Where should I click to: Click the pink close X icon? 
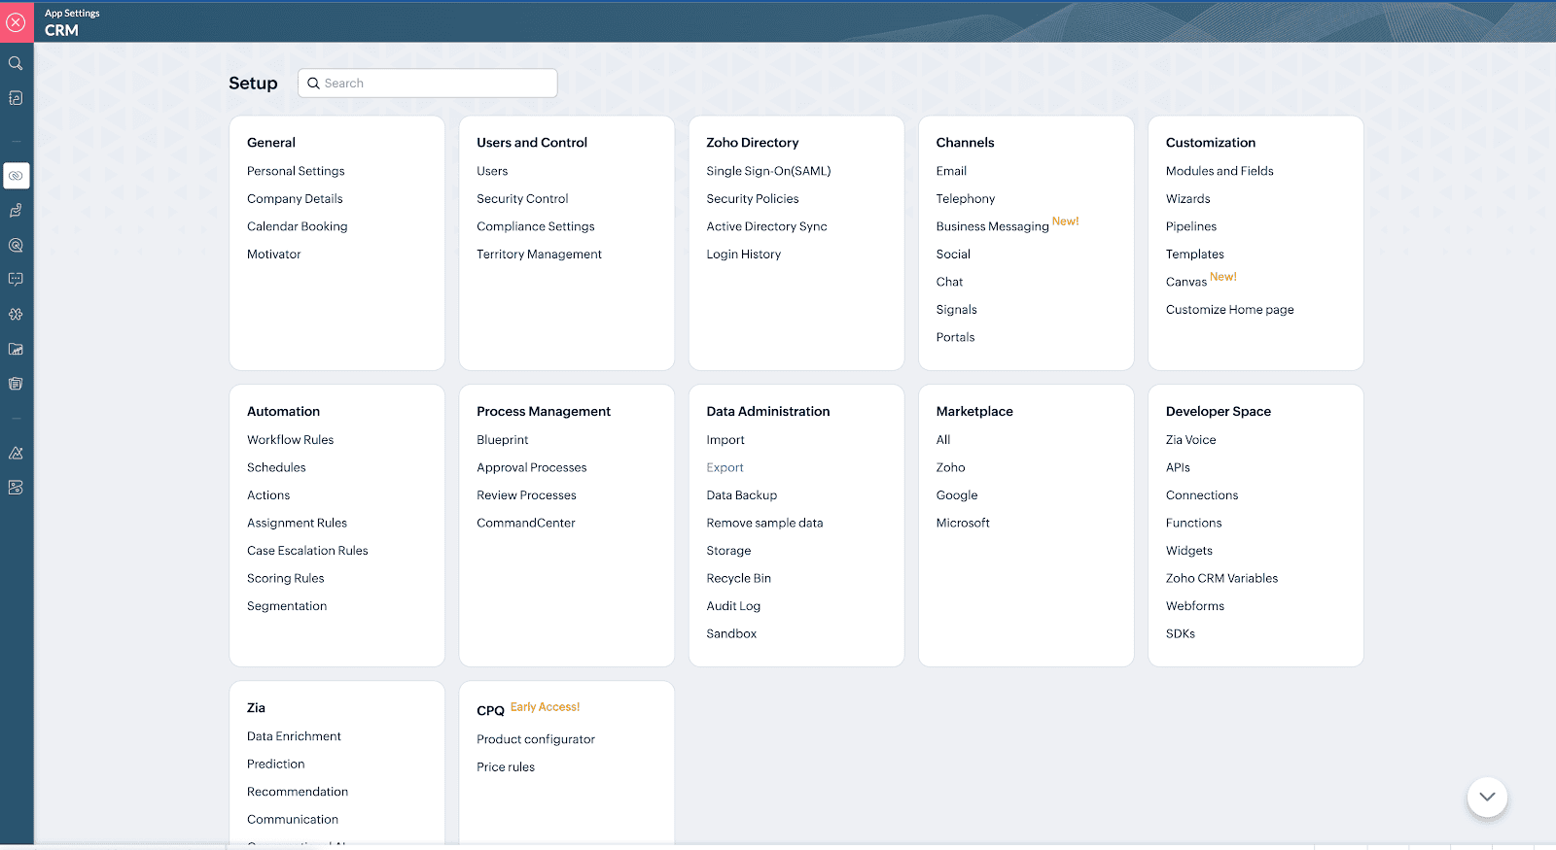click(17, 22)
